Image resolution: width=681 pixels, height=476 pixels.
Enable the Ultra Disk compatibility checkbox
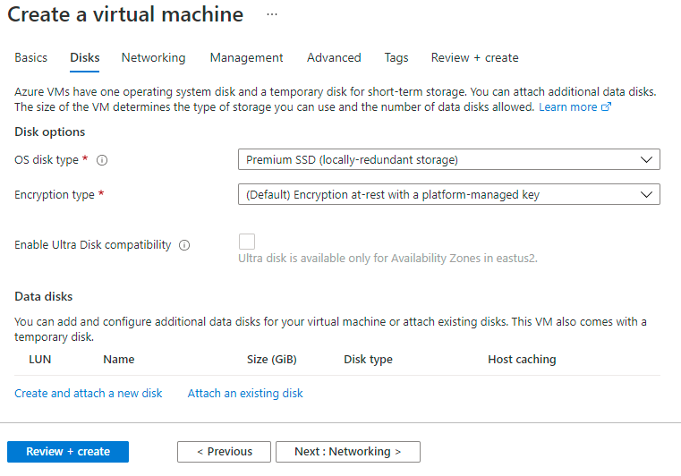(247, 242)
